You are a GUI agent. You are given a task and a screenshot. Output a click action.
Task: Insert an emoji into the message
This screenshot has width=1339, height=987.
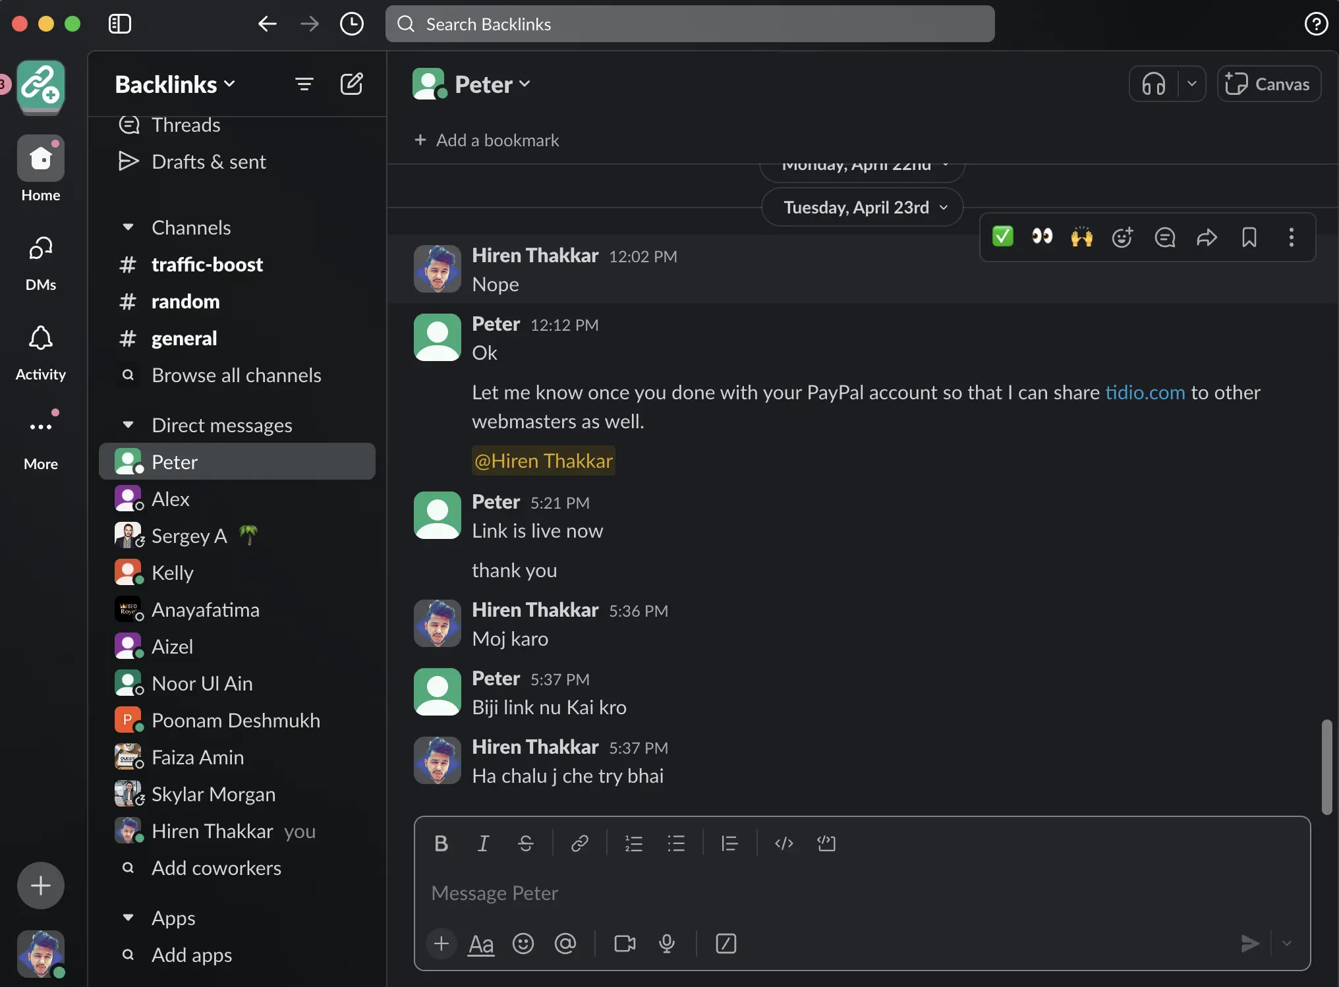[523, 944]
